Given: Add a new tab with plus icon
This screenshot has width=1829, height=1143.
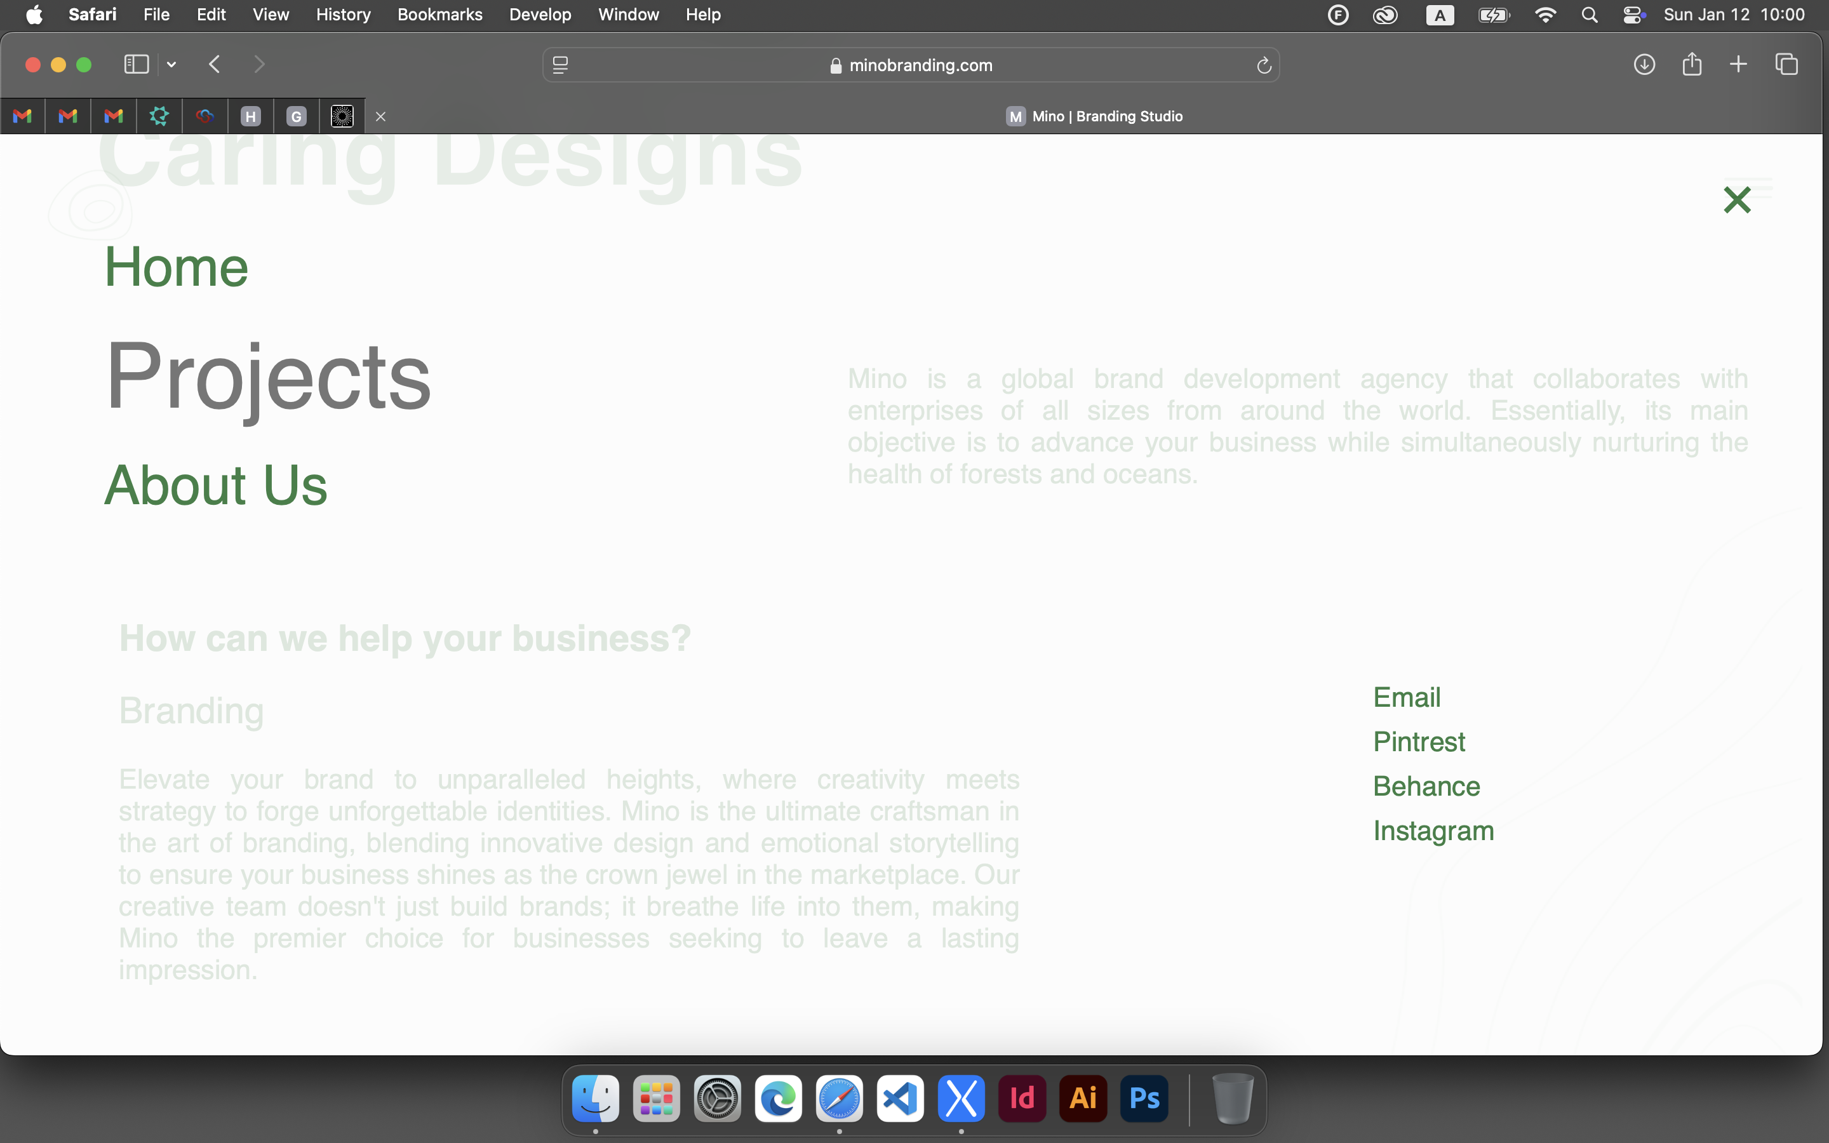Looking at the screenshot, I should coord(1738,64).
